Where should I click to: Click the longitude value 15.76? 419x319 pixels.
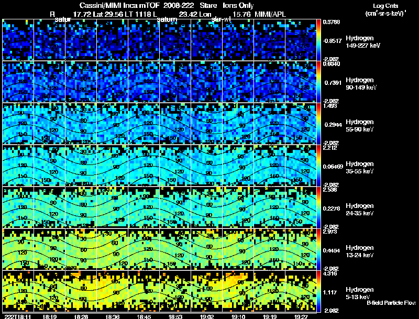pos(241,14)
